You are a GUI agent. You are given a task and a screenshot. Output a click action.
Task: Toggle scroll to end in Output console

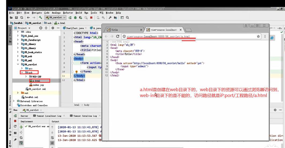[52, 143]
